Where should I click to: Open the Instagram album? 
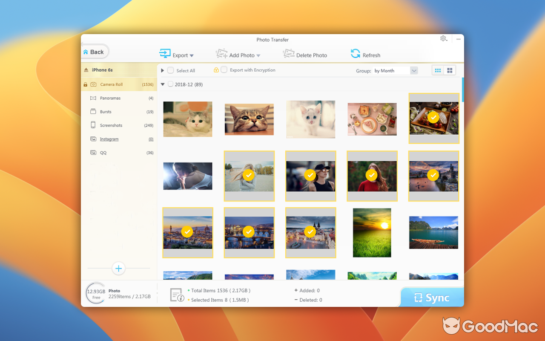coord(109,139)
